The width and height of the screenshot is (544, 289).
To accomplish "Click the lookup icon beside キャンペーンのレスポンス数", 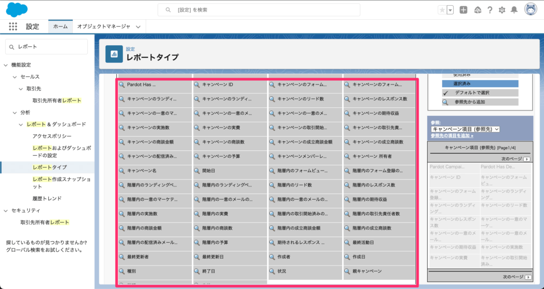I will pos(347,99).
